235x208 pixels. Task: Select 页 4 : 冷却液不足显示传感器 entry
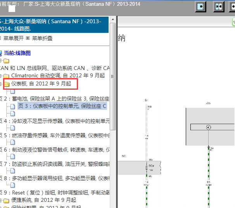click(55, 121)
